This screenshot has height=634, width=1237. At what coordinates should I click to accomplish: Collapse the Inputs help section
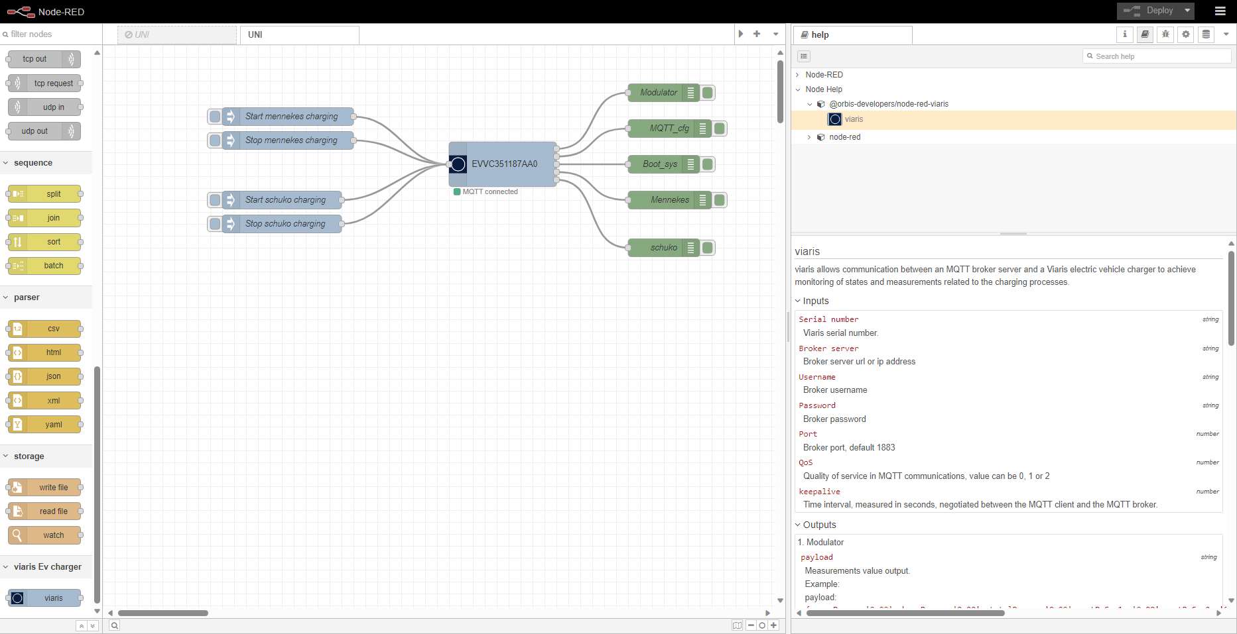(x=812, y=301)
